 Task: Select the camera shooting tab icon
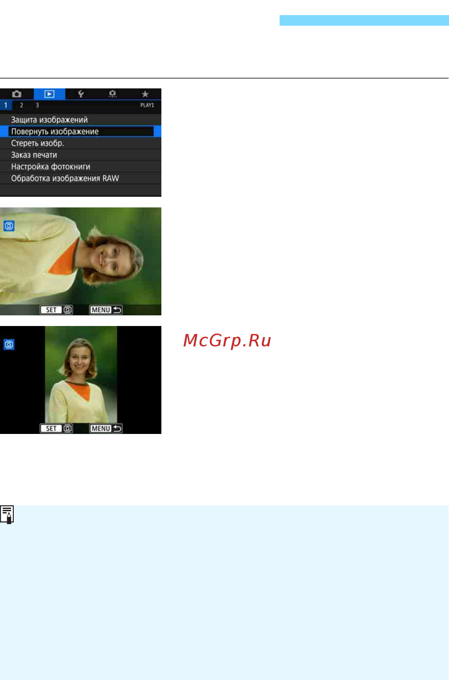pyautogui.click(x=16, y=94)
